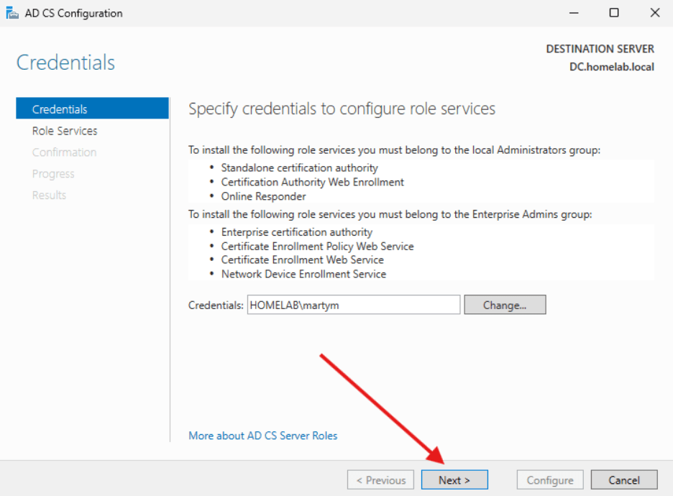Click the Standalone certification authority list entry

tap(300, 167)
